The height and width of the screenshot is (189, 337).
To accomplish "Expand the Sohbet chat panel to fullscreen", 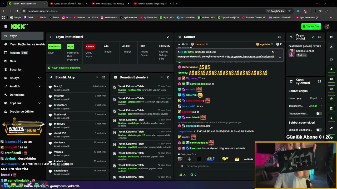I will [279, 37].
